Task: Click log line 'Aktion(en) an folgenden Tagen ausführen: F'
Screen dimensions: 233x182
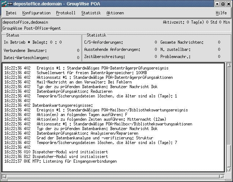Action: (x=66, y=115)
